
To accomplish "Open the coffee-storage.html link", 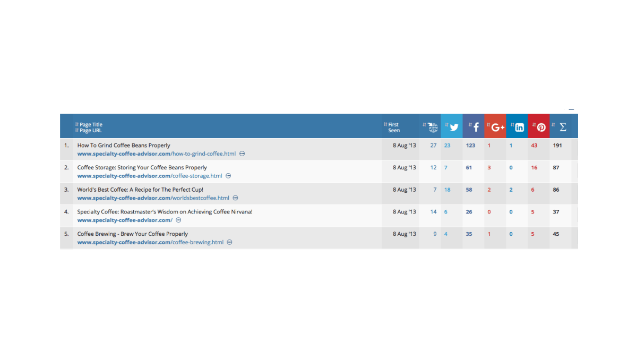I will click(x=150, y=176).
